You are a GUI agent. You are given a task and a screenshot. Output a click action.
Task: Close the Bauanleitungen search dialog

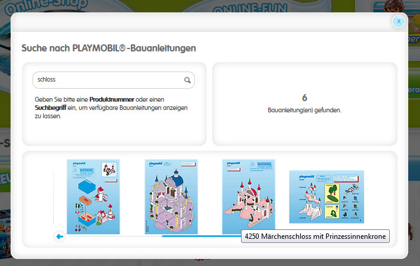point(399,21)
